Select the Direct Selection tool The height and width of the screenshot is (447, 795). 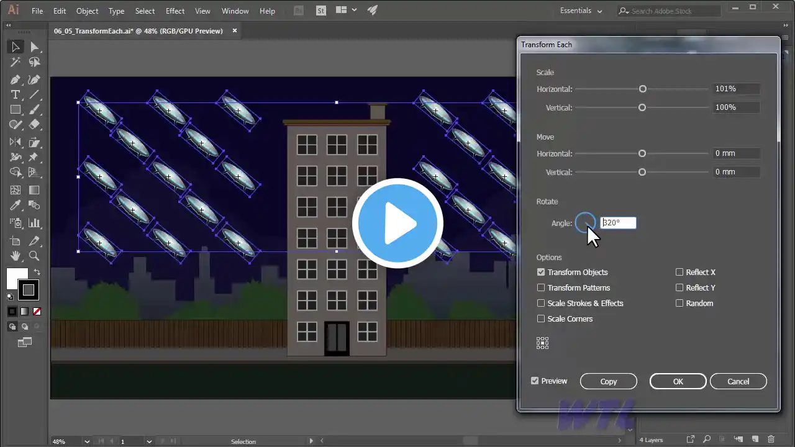click(x=34, y=47)
